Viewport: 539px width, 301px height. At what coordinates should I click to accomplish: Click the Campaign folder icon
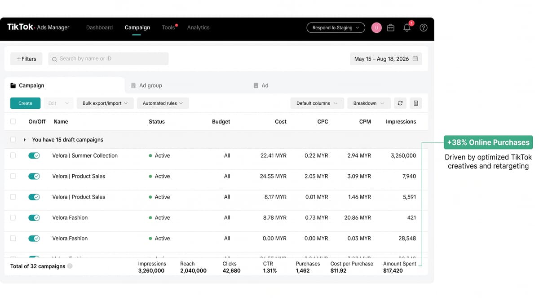(x=13, y=85)
